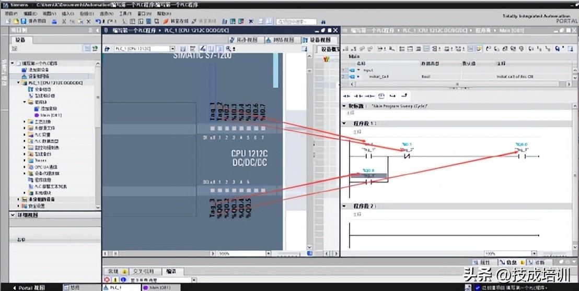Click Go online button text
The width and height of the screenshot is (579, 291).
[x=179, y=21]
